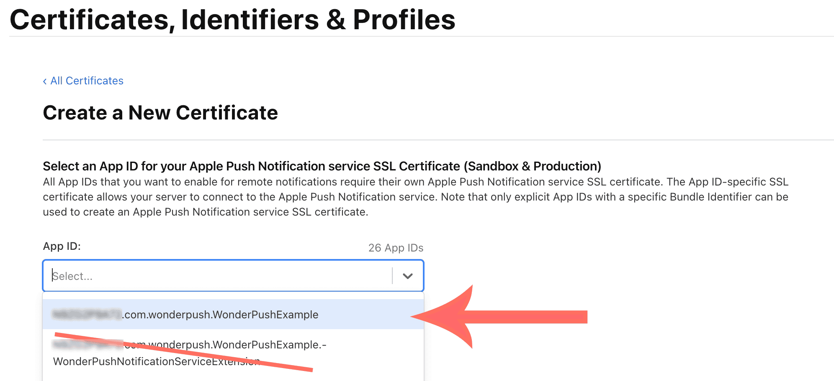Click the 26 App IDs count label

[396, 248]
